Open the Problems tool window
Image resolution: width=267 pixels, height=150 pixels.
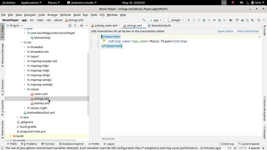click(29, 144)
